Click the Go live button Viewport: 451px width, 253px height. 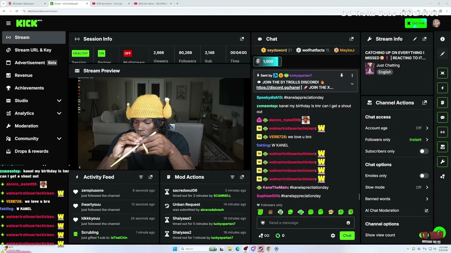[x=416, y=23]
